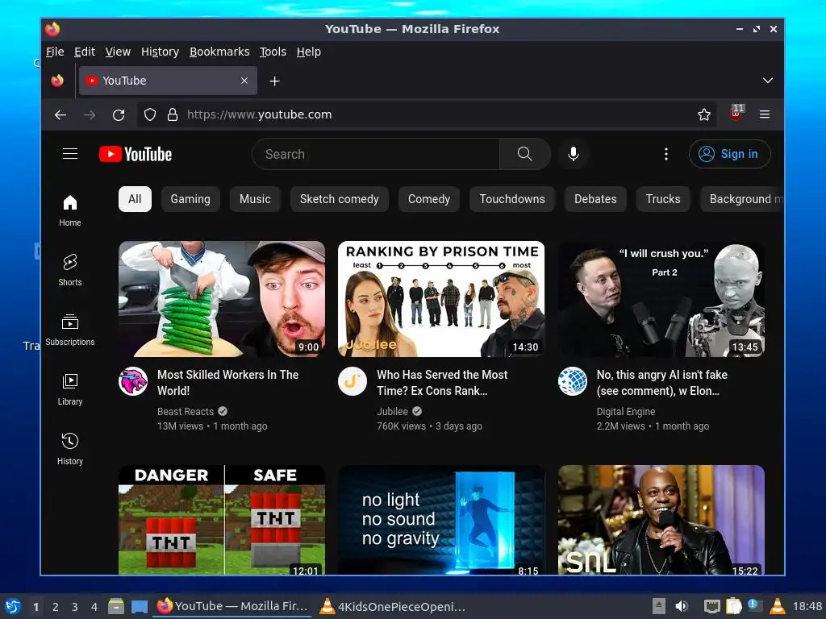Image resolution: width=826 pixels, height=619 pixels.
Task: View site security padlock info
Action: 173,114
